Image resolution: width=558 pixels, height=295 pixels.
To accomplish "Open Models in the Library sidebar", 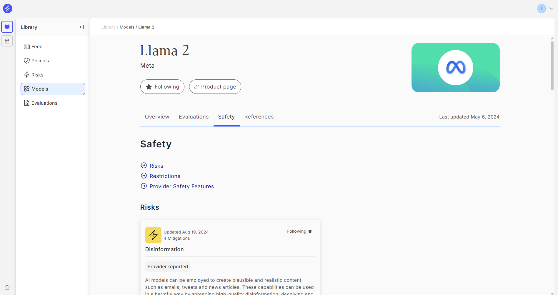I will pos(53,89).
